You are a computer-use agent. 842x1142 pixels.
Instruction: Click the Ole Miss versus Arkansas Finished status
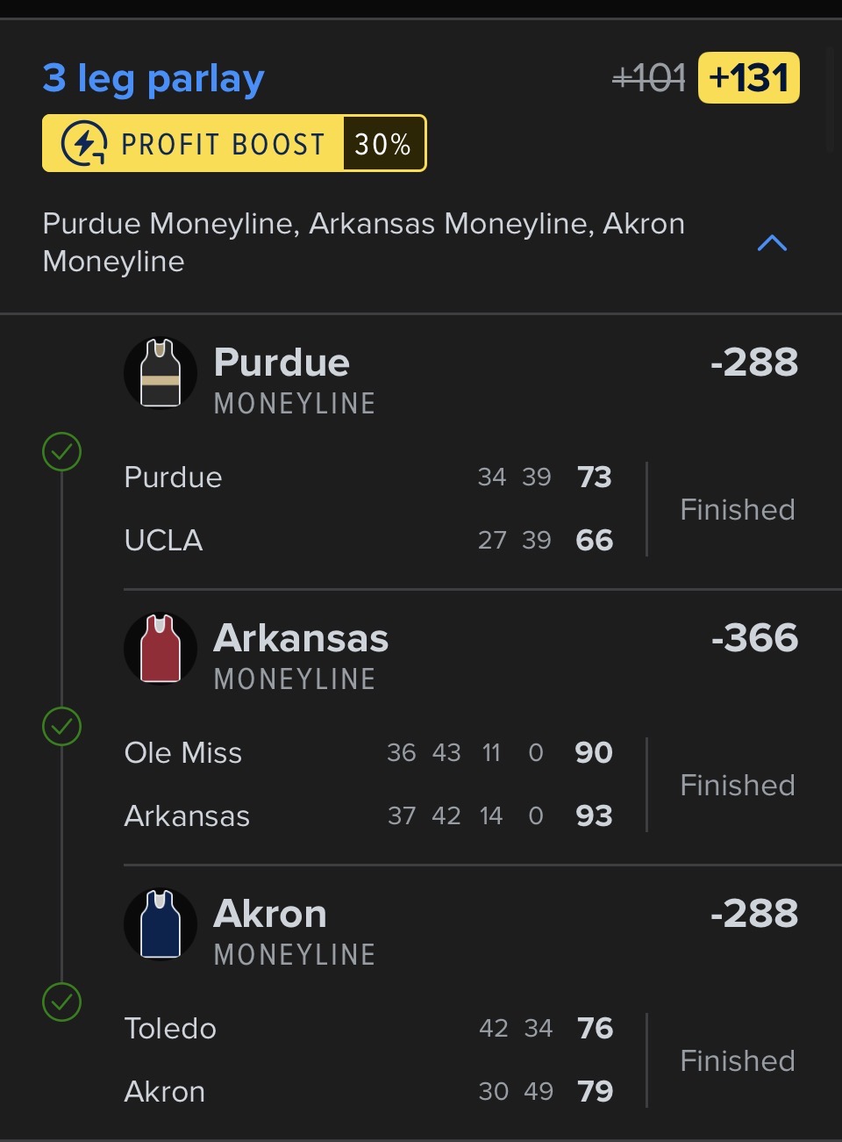(x=738, y=786)
